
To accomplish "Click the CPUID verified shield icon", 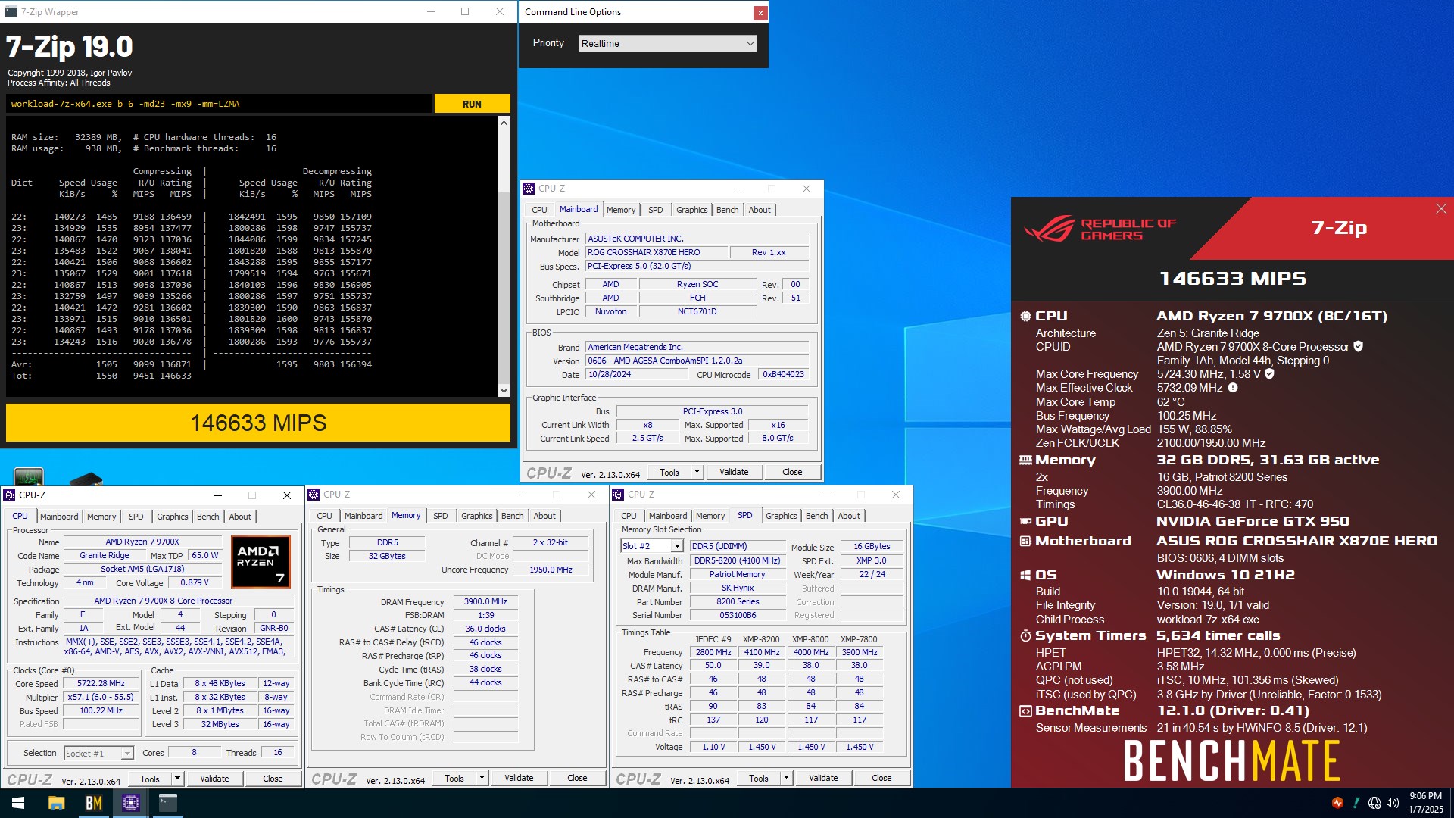I will click(x=1359, y=347).
